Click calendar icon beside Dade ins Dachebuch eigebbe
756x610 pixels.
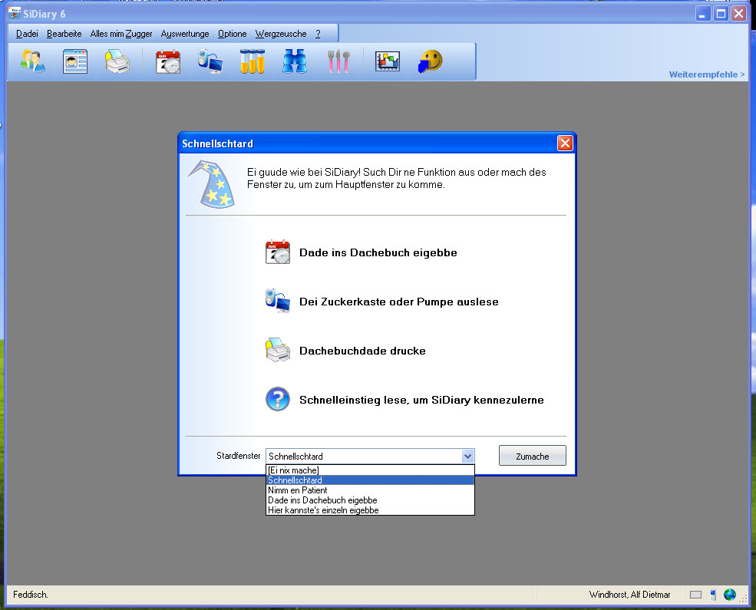(278, 252)
